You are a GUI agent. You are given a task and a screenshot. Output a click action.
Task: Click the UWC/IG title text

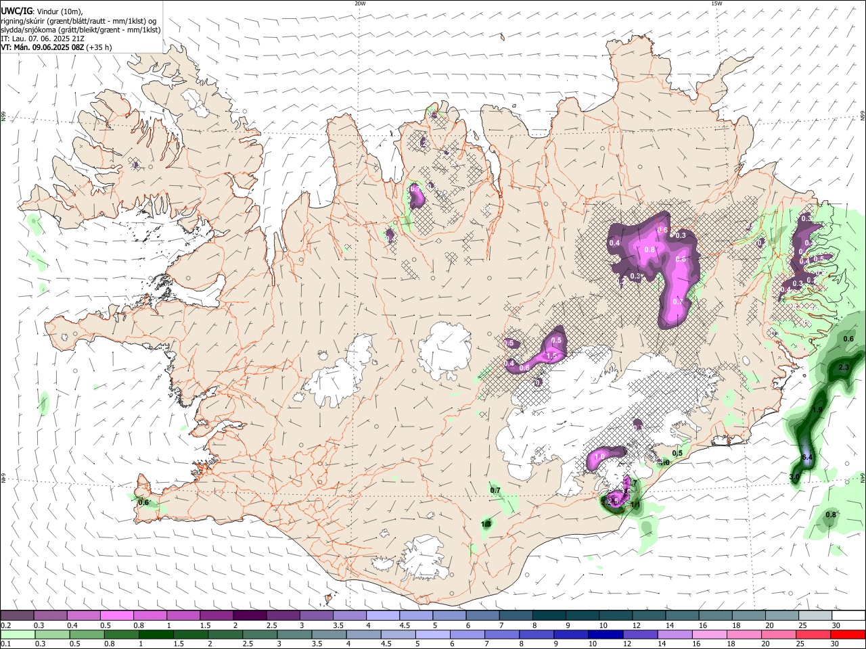point(16,11)
